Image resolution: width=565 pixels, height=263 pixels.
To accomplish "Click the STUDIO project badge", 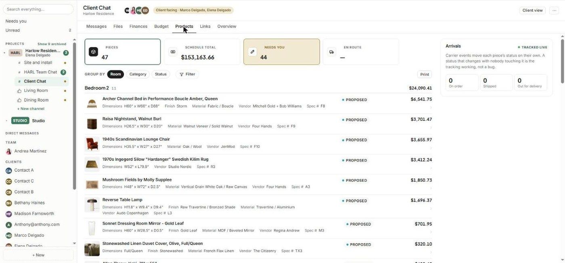I will pyautogui.click(x=20, y=120).
